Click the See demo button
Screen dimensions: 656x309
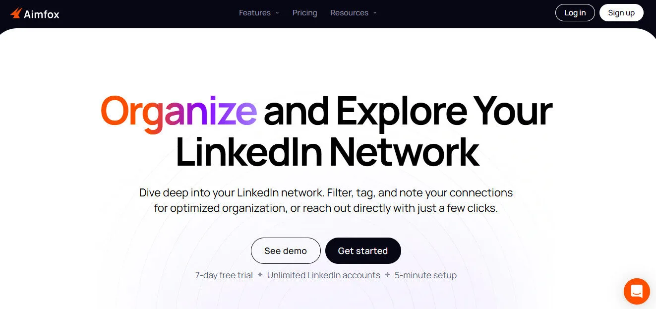pyautogui.click(x=286, y=250)
